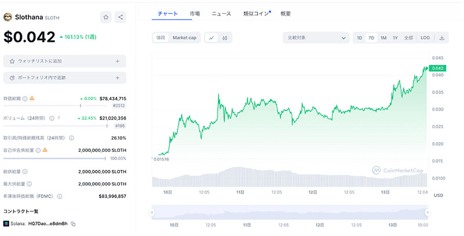The image size is (464, 236).
Task: Click the share icon beside Slothana
Action: [120, 17]
